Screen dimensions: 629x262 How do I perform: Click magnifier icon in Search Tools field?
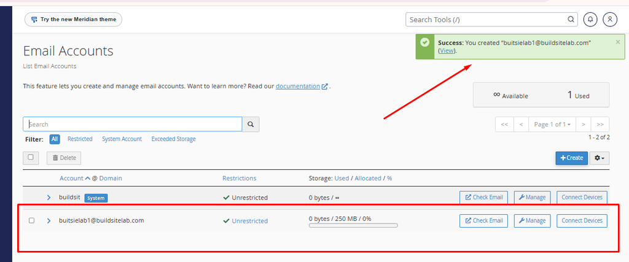[571, 19]
